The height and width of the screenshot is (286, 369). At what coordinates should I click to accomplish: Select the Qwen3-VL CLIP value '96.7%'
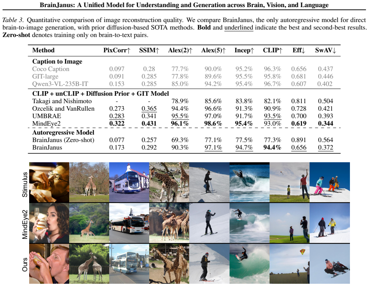273,84
